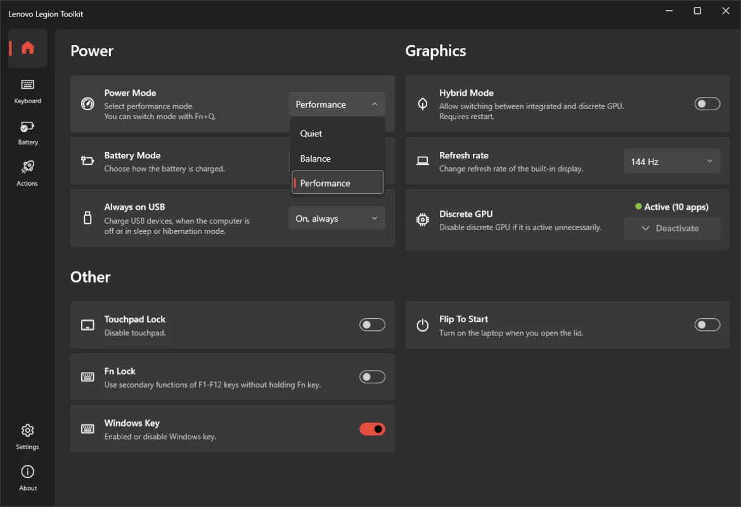Click the Deactivate discrete GPU button

(671, 228)
